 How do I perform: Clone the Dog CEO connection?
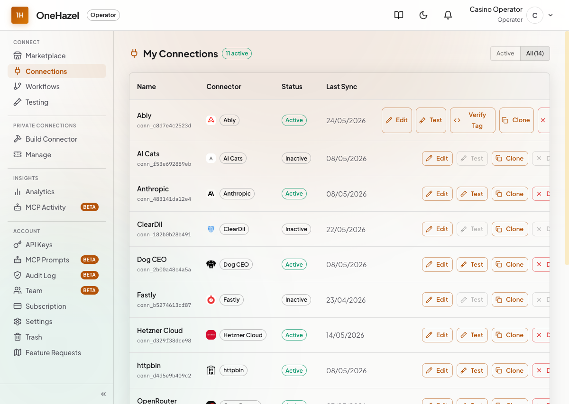pos(510,264)
